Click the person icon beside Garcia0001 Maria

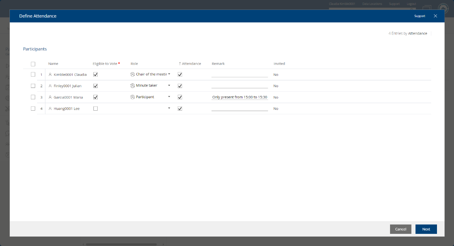(50, 97)
